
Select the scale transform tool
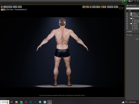(x=88, y=7)
